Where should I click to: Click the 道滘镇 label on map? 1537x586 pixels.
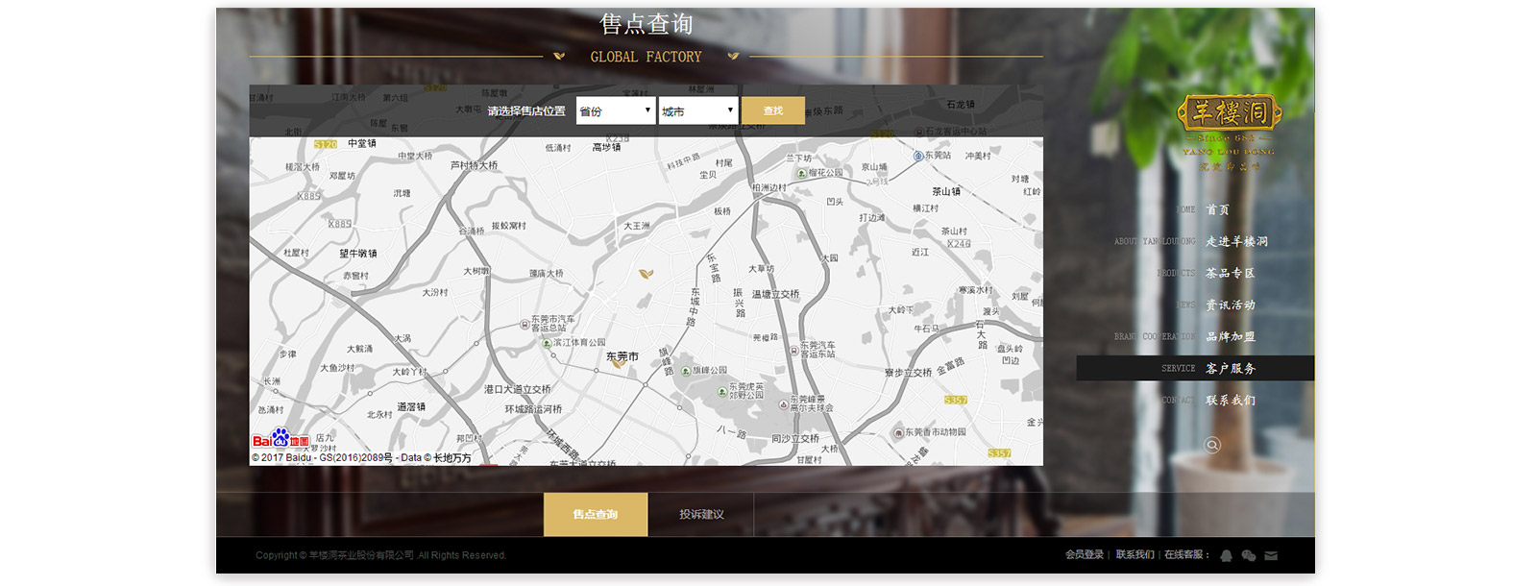pyautogui.click(x=411, y=407)
